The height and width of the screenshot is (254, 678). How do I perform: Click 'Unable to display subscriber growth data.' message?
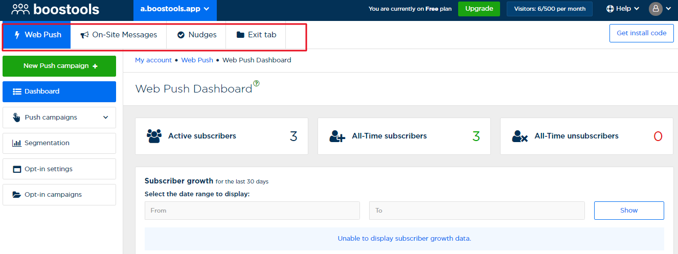(x=404, y=238)
